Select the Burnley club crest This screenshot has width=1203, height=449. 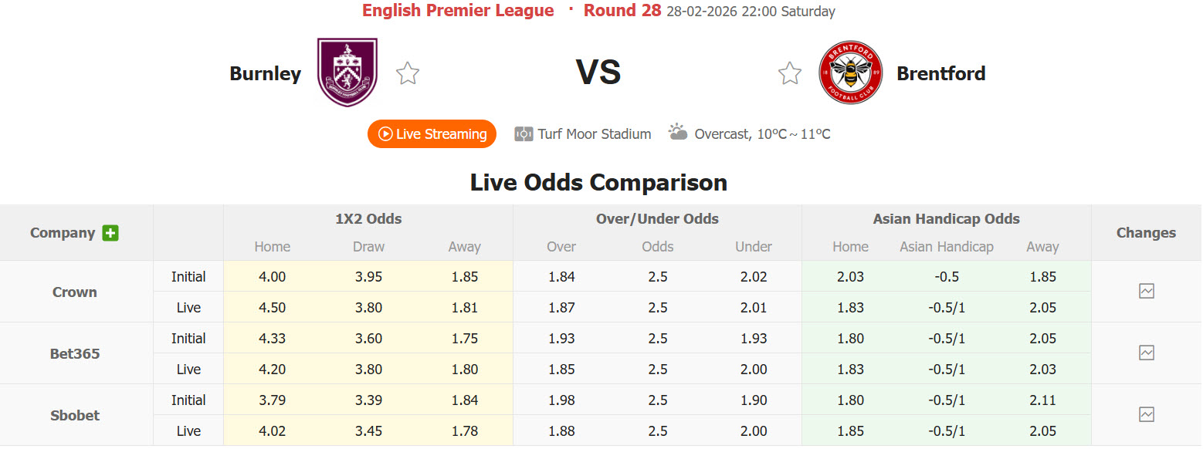[347, 73]
